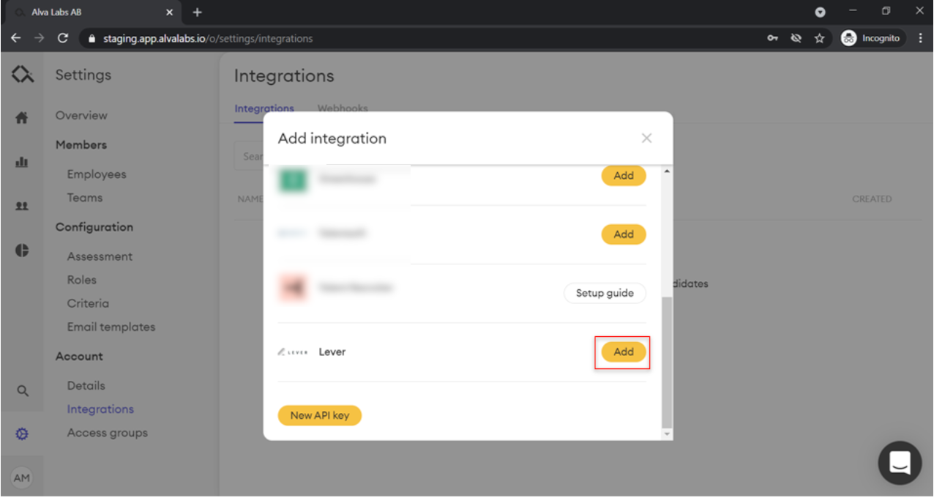The width and height of the screenshot is (934, 498).
Task: Open Chrome's three-dot menu
Action: (x=920, y=38)
